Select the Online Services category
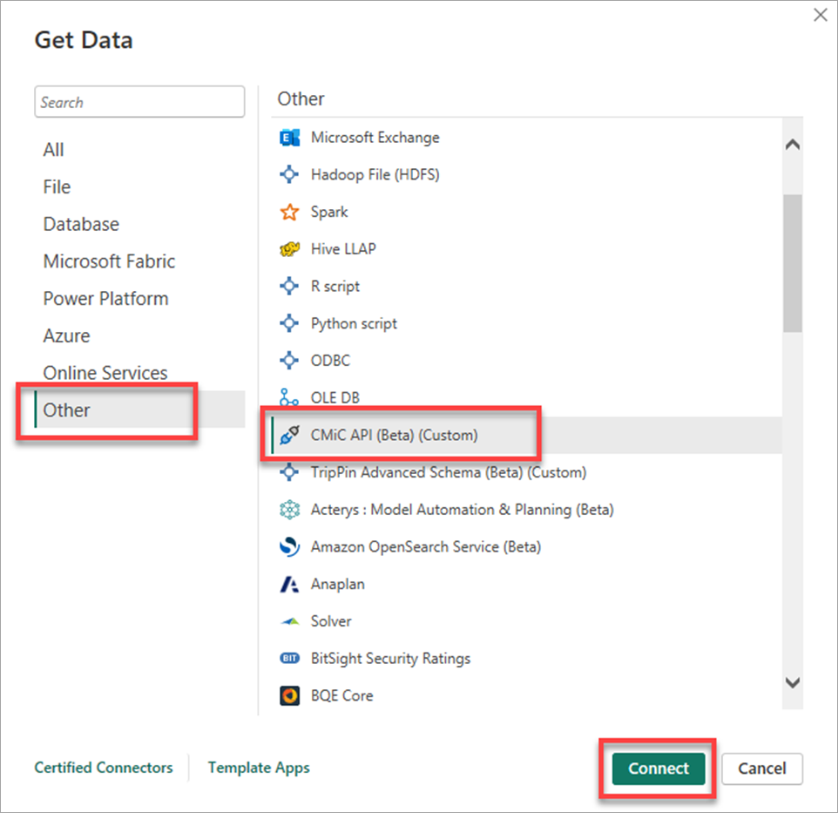The height and width of the screenshot is (813, 838). (105, 373)
